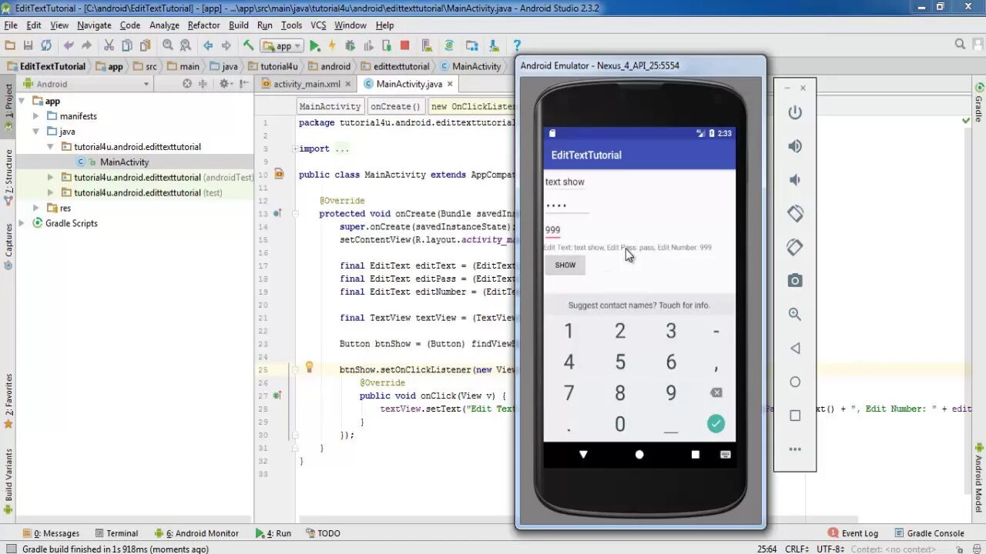Viewport: 986px width, 554px height.
Task: Tap the 5 key on number pad
Action: pos(619,362)
